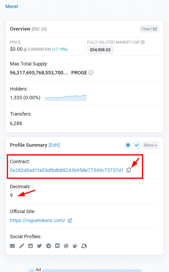Open the CoinGecko profile icon
Image resolution: width=169 pixels, height=272 pixels.
[x=75, y=246]
